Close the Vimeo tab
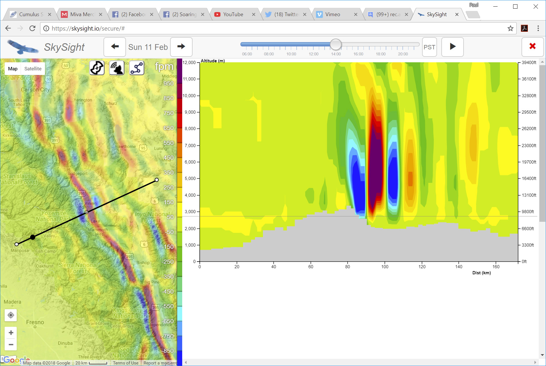The image size is (546, 366). [x=356, y=14]
